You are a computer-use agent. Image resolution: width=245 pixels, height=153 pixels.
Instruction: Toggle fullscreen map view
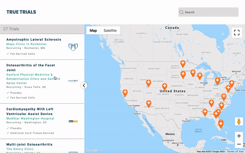coord(236,33)
